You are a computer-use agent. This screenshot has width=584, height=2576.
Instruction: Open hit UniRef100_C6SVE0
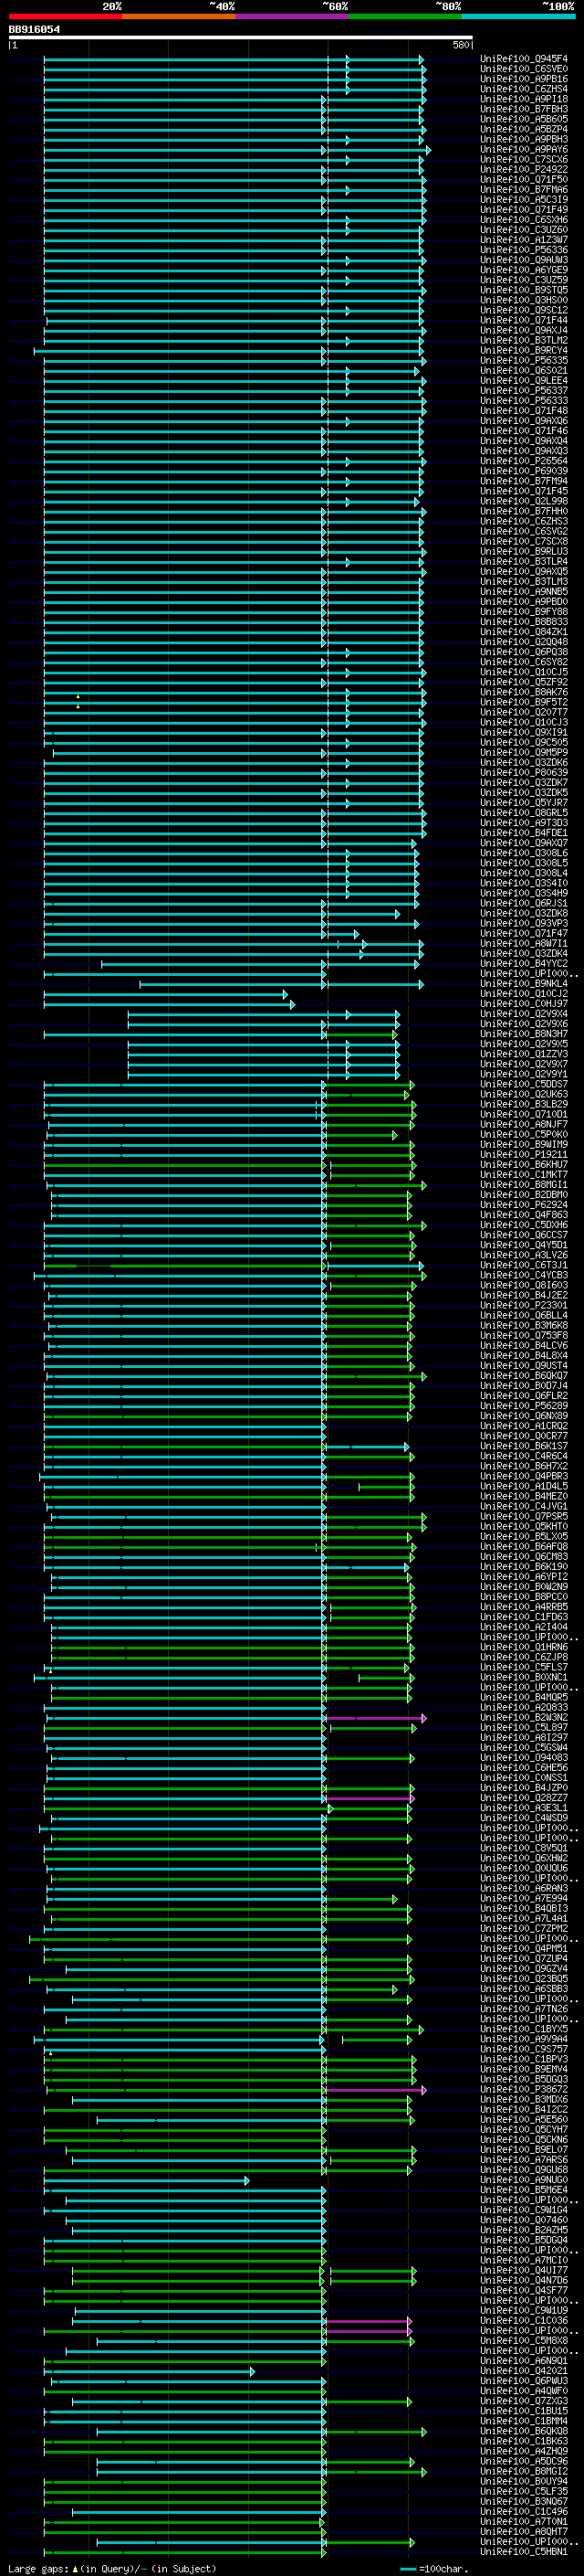(524, 69)
